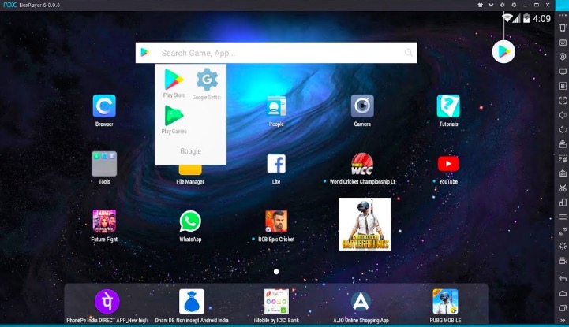
Task: Expand the title bar dropdown arrow
Action: click(x=491, y=5)
